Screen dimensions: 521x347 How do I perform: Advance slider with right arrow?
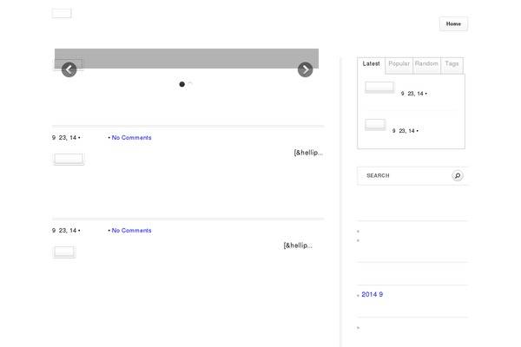coord(305,69)
